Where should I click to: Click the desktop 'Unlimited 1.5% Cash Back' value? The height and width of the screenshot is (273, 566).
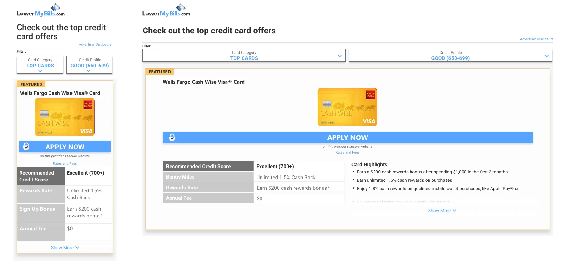[x=286, y=177]
